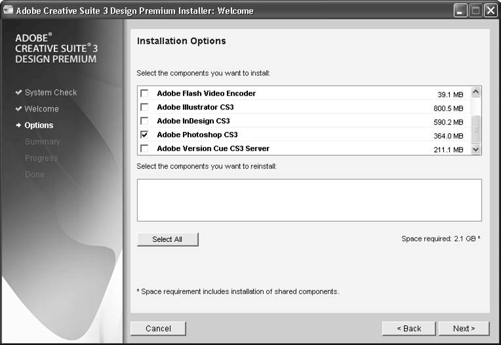501x345 pixels.
Task: Check the Adobe Flash Video Encoder checkbox
Action: 144,94
